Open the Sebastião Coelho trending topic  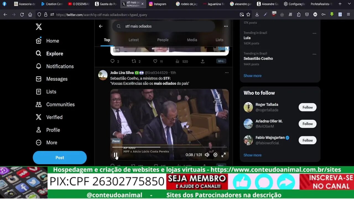pyautogui.click(x=258, y=59)
